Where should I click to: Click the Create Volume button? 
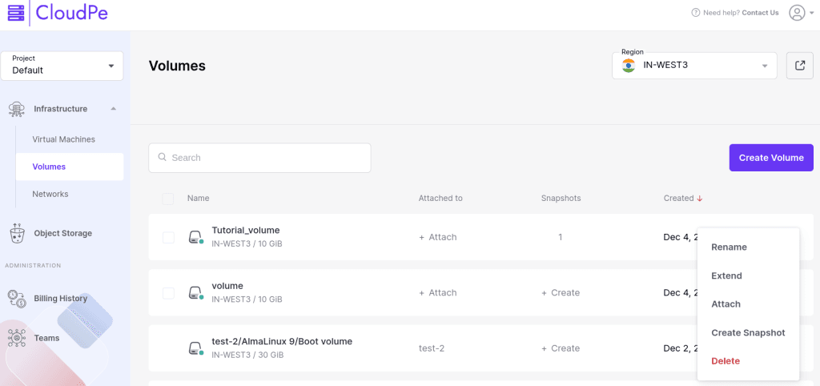coord(771,158)
